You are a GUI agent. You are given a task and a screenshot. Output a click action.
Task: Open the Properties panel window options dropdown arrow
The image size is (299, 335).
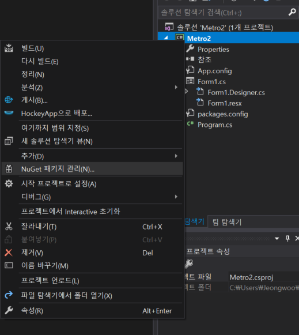[277, 239]
